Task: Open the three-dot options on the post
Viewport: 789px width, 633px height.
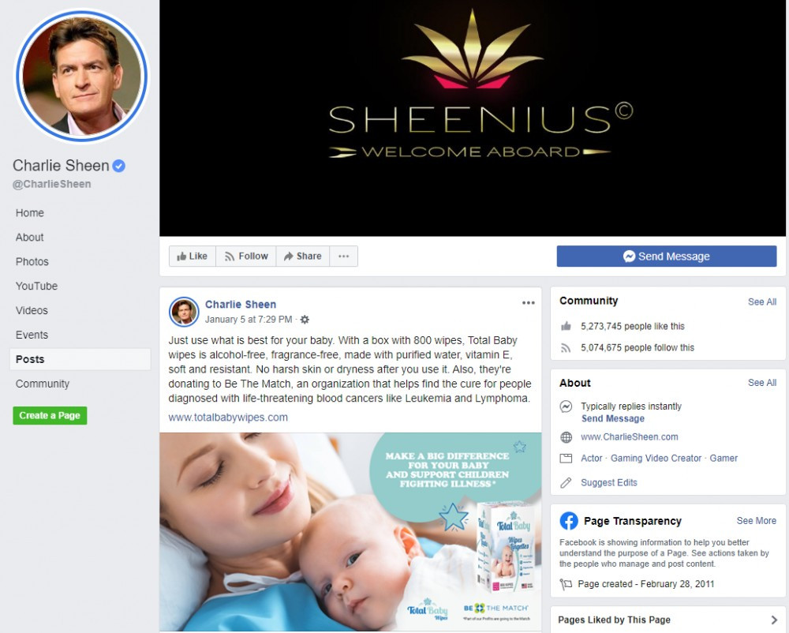Action: click(528, 303)
